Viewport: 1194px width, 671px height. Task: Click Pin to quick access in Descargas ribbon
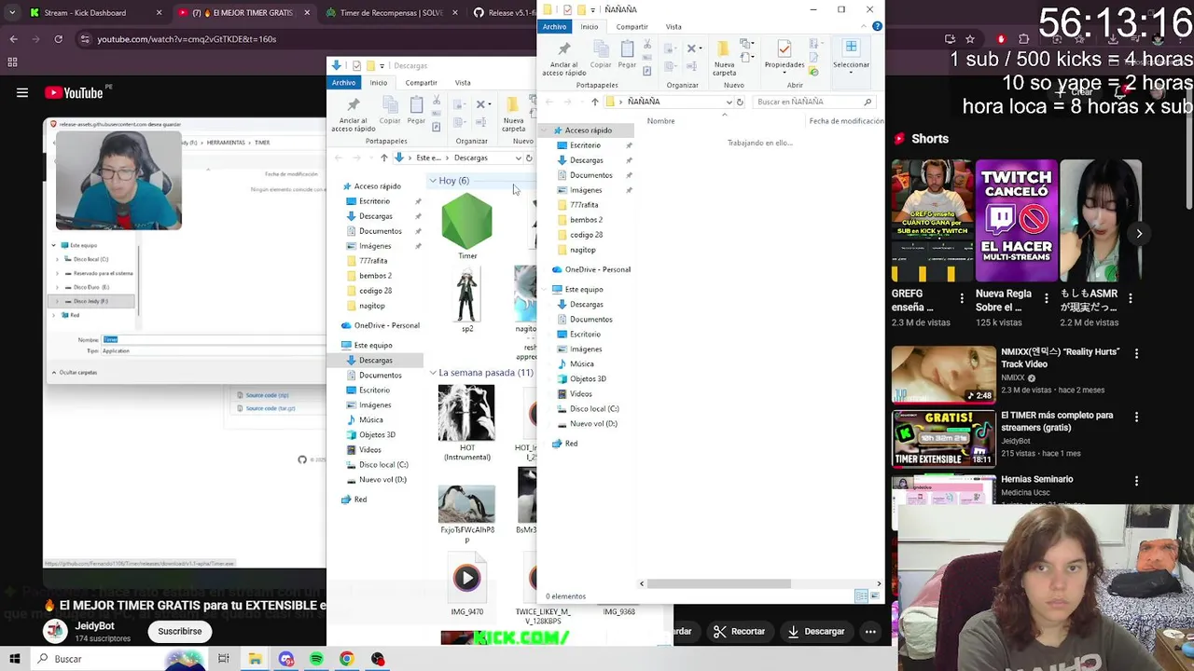point(353,114)
